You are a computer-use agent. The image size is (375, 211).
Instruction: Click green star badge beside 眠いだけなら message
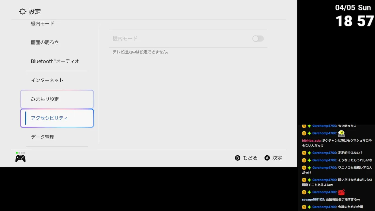click(309, 180)
